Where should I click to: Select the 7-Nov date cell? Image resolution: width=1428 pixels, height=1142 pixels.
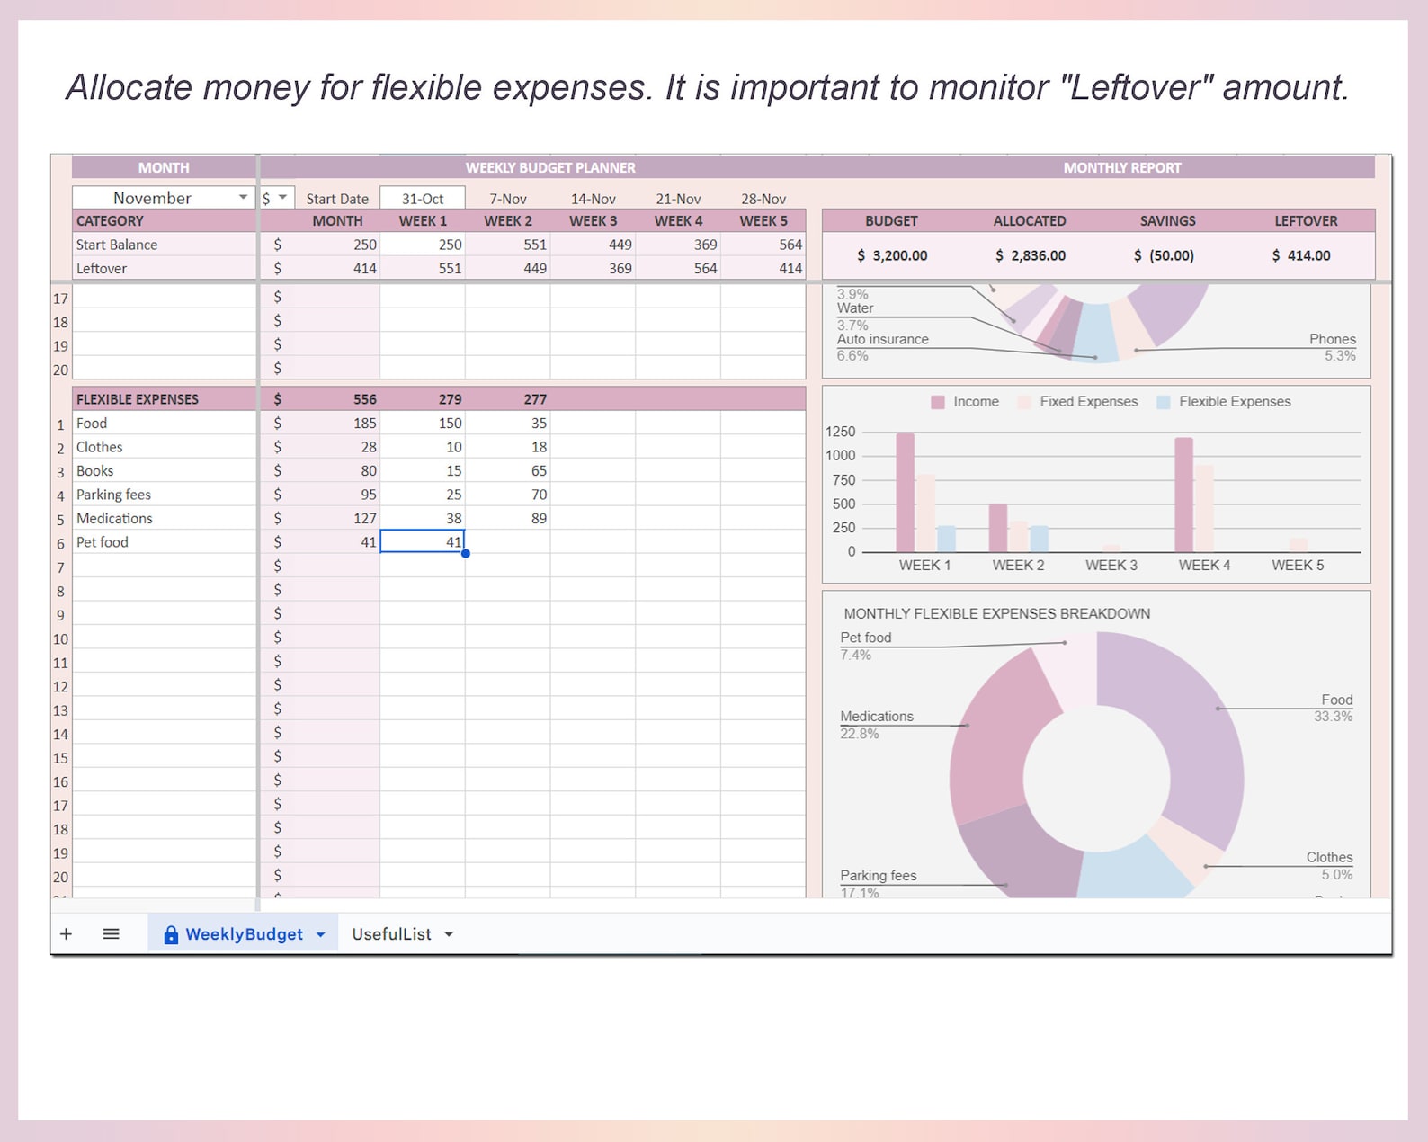tap(508, 198)
